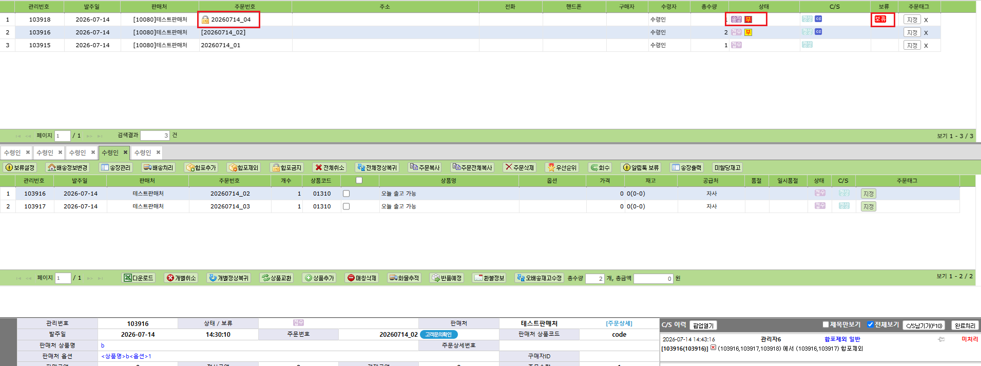981x366 pixels.
Task: Click 반품예정 scheduled return button
Action: [x=447, y=278]
